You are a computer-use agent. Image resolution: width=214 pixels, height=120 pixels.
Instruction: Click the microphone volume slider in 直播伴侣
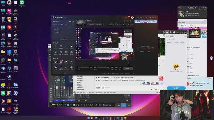point(84,68)
